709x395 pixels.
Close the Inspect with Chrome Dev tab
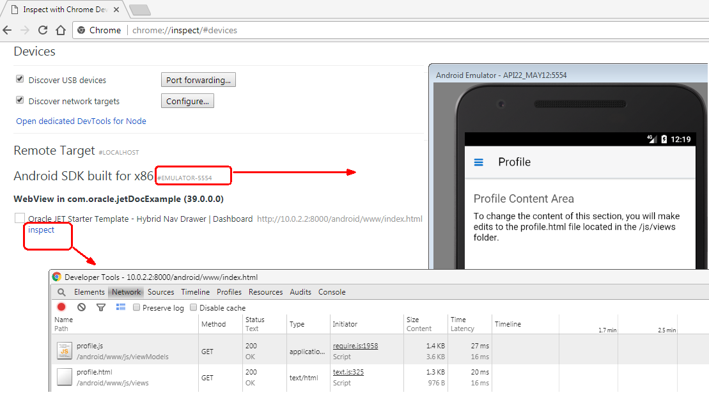point(116,10)
